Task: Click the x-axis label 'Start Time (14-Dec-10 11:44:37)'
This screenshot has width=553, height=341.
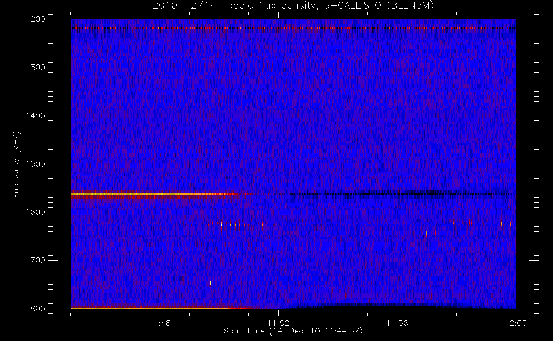Action: pyautogui.click(x=293, y=331)
